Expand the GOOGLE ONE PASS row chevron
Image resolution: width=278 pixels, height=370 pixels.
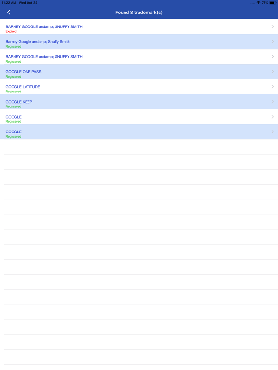pos(272,72)
